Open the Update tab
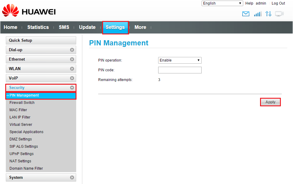 click(87, 27)
